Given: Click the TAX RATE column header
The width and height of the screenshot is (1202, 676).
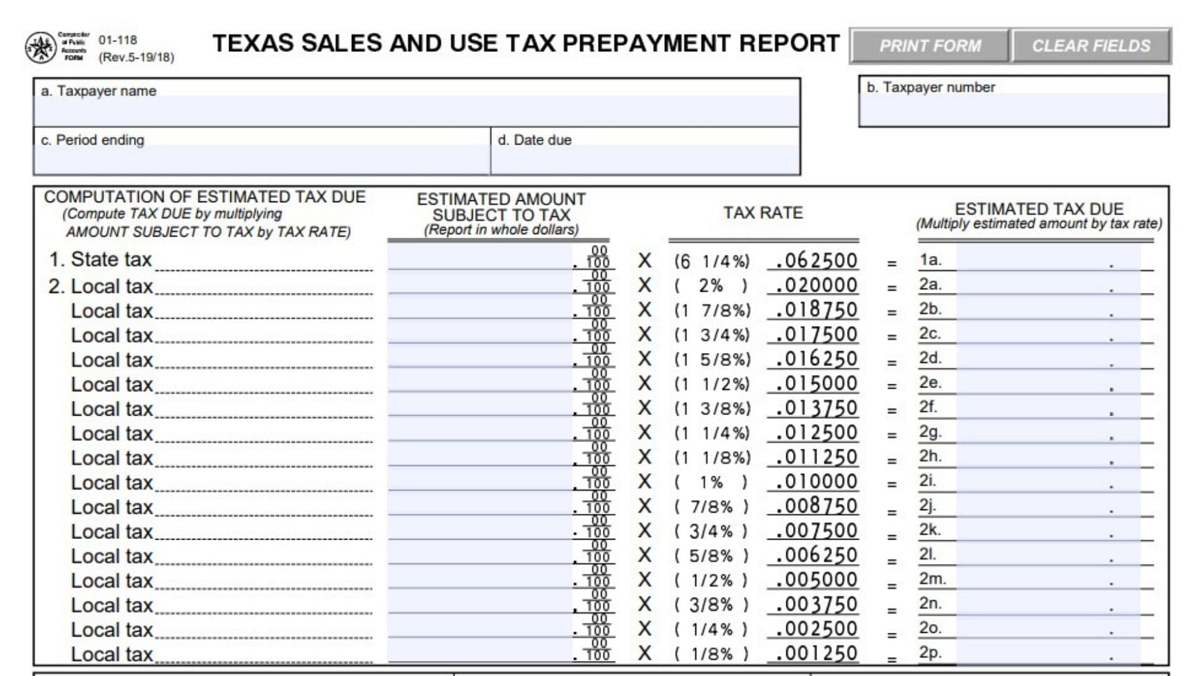Looking at the screenshot, I should pos(763,213).
